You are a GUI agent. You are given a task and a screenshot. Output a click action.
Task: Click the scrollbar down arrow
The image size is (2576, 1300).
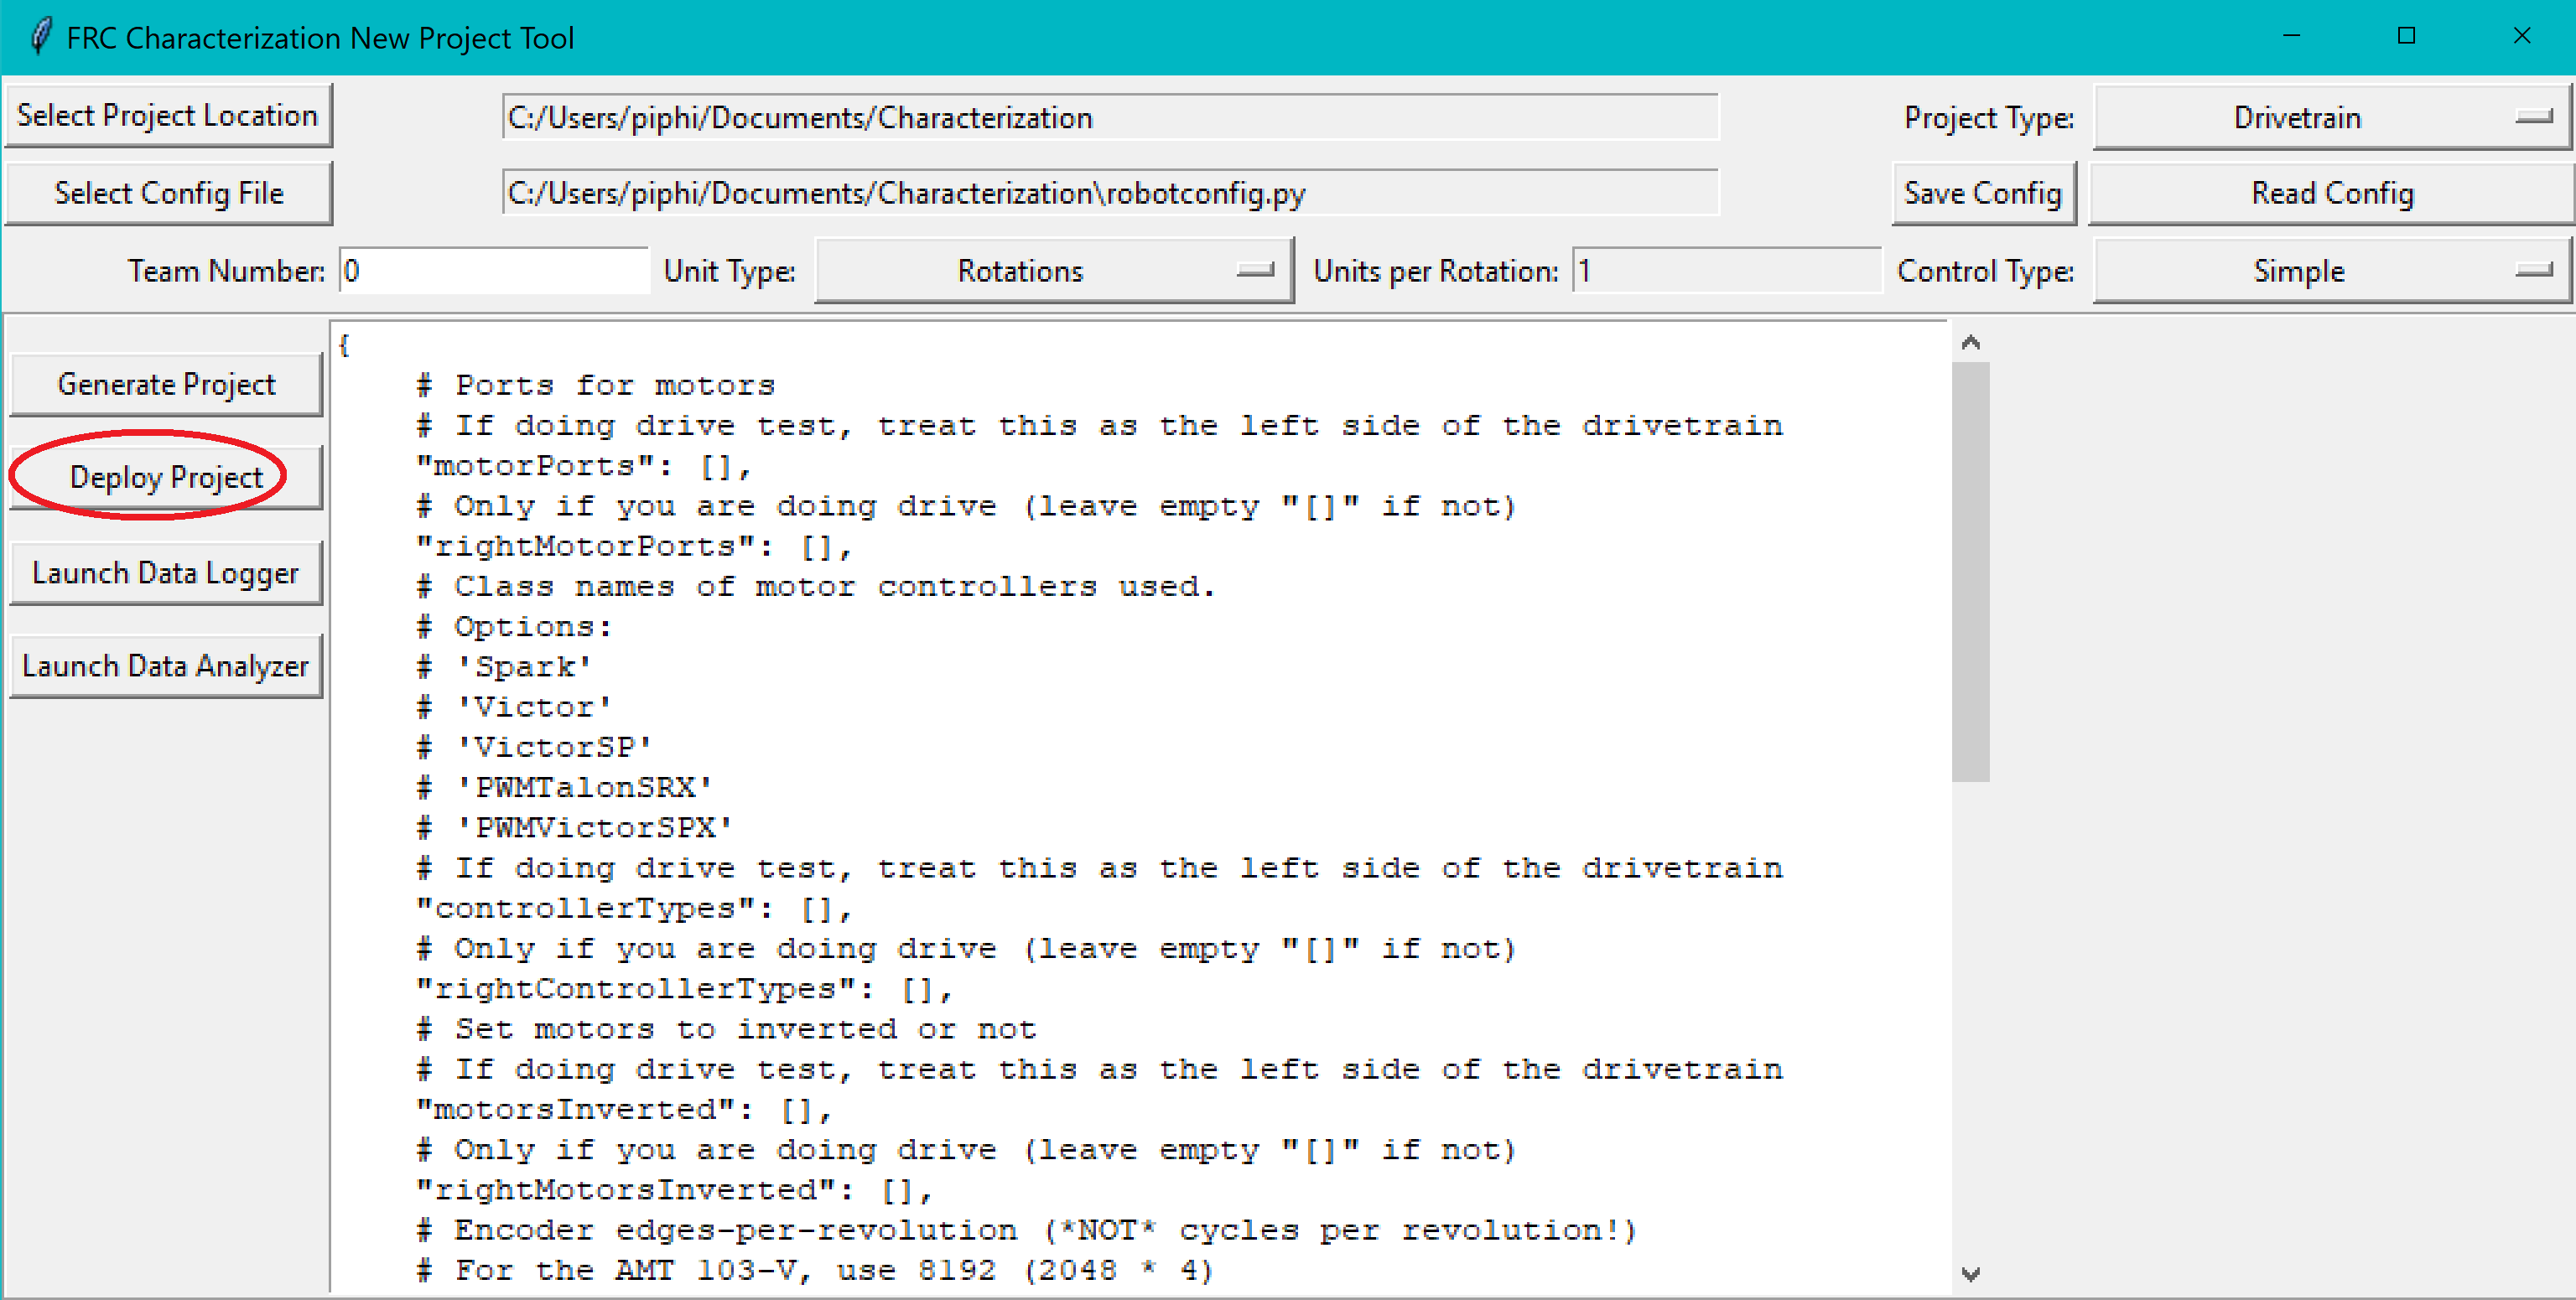tap(1970, 1274)
